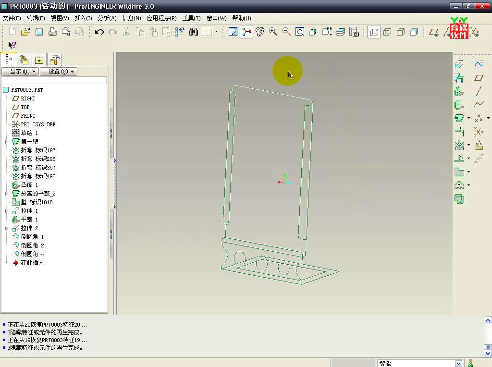
Task: Undo the last action
Action: (99, 32)
